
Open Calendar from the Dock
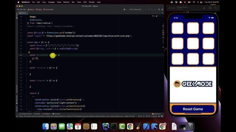pos(78,126)
